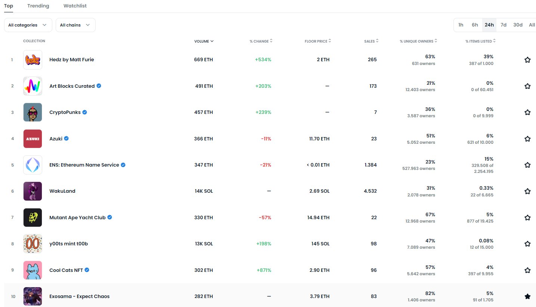
Task: Toggle the Azuki watchlist star
Action: [527, 139]
